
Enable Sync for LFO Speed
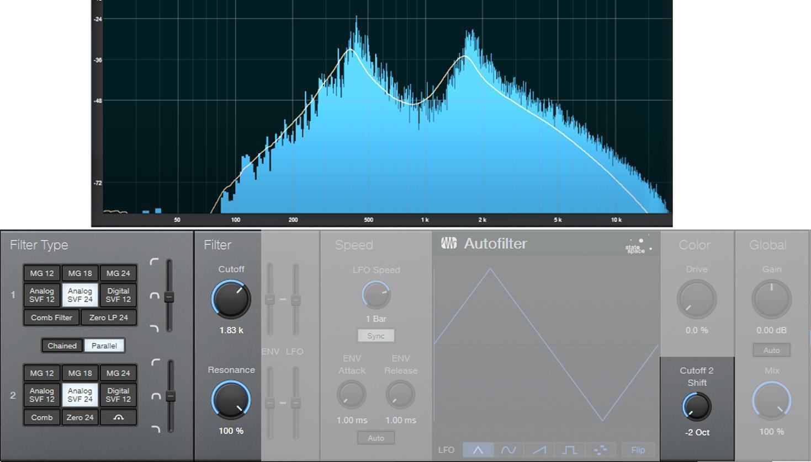(376, 335)
